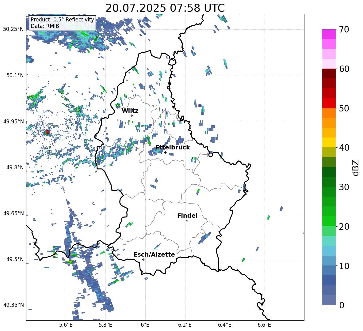This screenshot has height=331, width=363.
Task: Click the bright red colorbar segment near 50
Action: tap(329, 103)
